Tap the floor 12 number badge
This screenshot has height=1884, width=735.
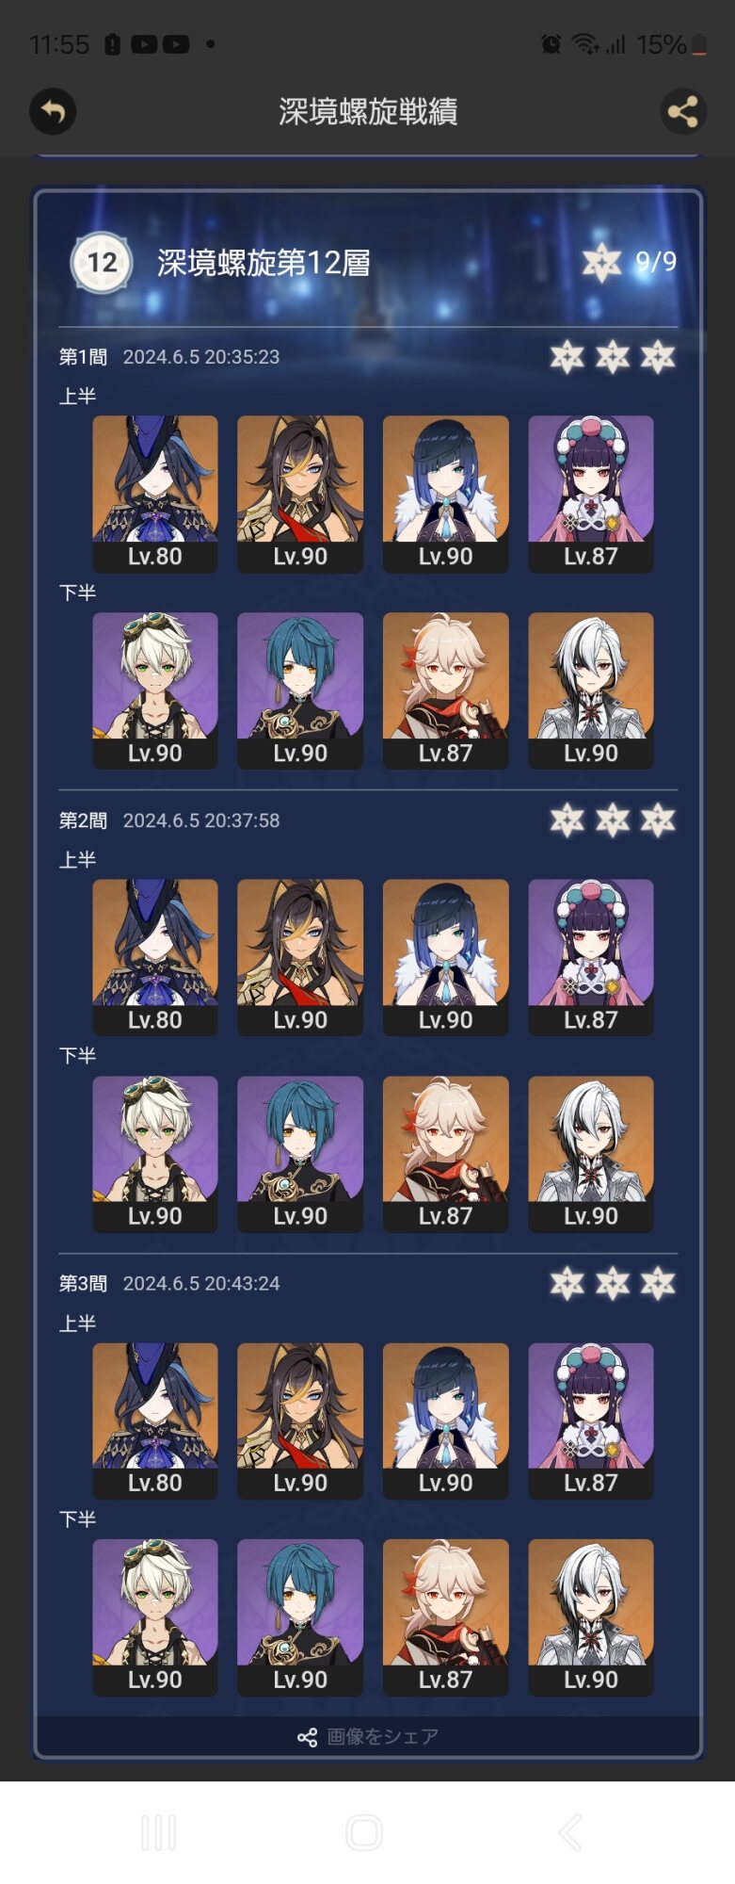point(102,263)
